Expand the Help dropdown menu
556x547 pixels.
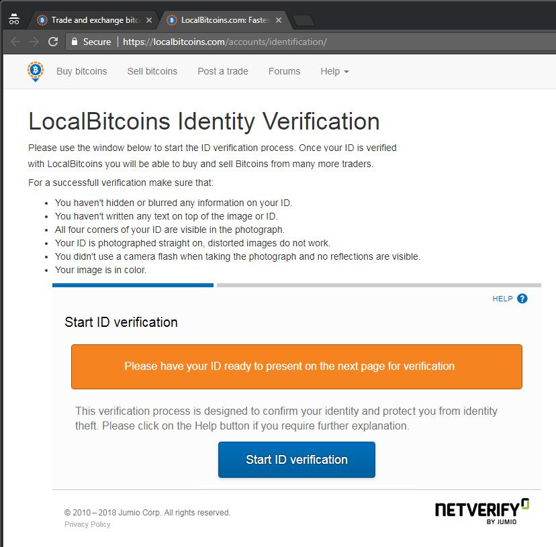pyautogui.click(x=334, y=71)
